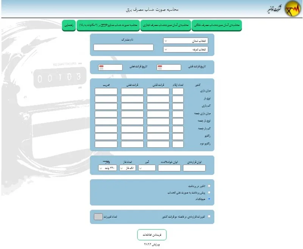This screenshot has height=249, width=303.
Task: Switch to household consumption bill tab (خانگی)
Action: click(x=217, y=25)
